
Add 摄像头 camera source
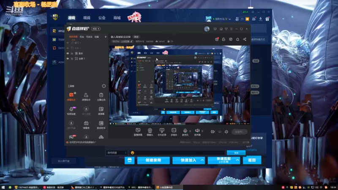150,132
